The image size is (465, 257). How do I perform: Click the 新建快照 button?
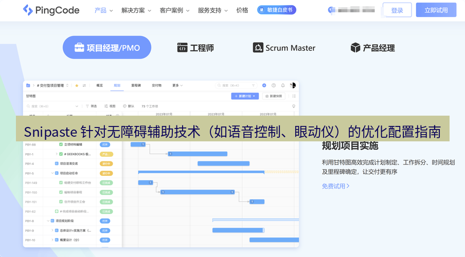tap(274, 96)
